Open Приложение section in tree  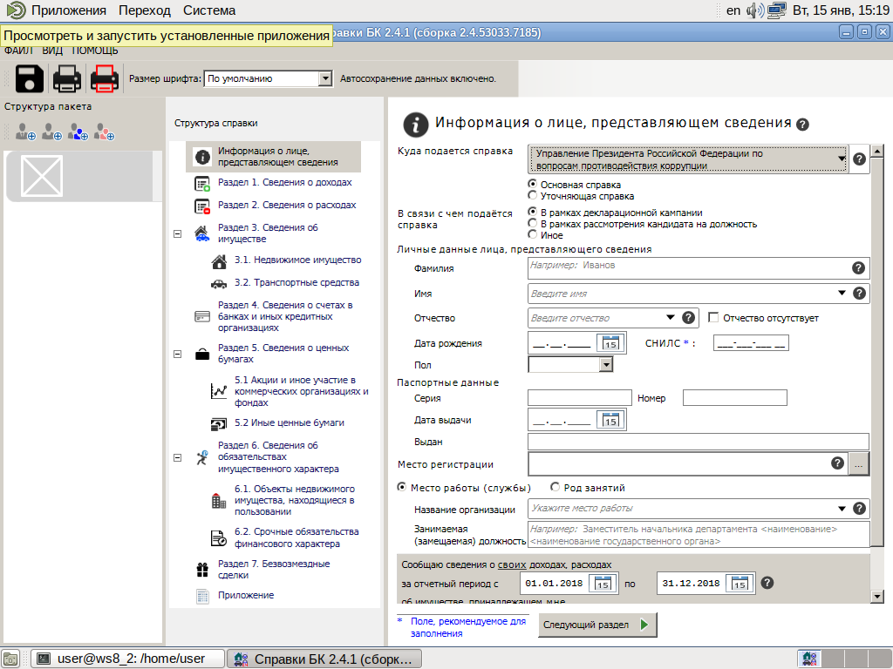(245, 595)
